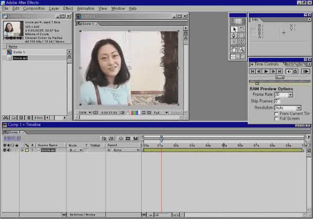This screenshot has height=219, width=313.
Task: Click Frame Blending film icon in Timeline
Action: click(128, 138)
